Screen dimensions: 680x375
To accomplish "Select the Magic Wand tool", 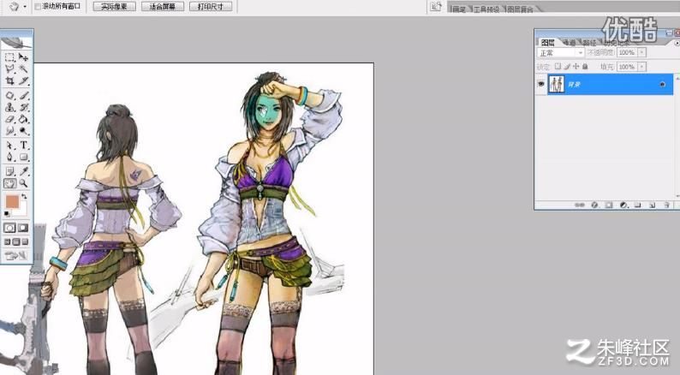I will 23,69.
